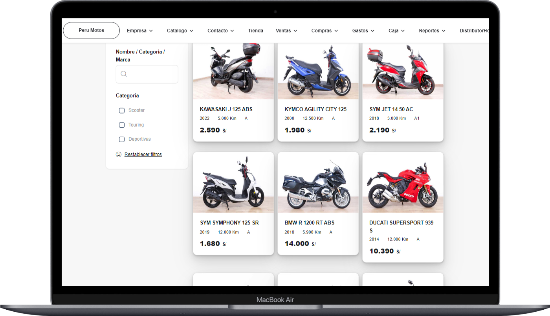This screenshot has width=550, height=316.
Task: Click the 1.980 S/ price
Action: [298, 130]
